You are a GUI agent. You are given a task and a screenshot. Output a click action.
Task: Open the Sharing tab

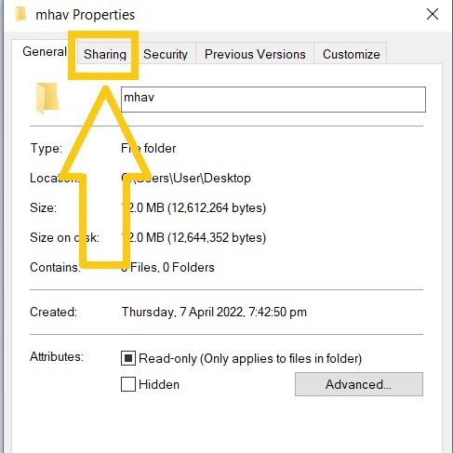(105, 54)
